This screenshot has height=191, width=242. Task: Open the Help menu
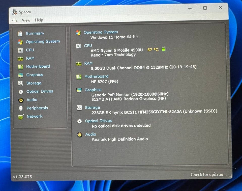pos(39,20)
